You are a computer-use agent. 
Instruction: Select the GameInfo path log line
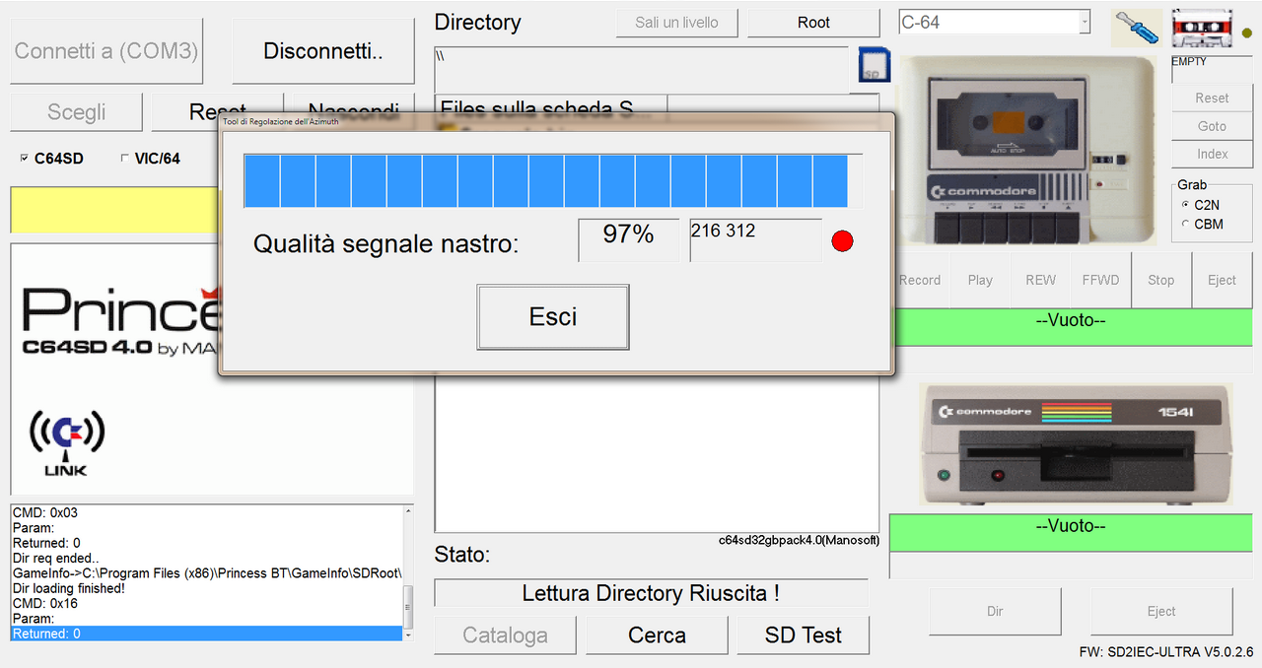(206, 573)
